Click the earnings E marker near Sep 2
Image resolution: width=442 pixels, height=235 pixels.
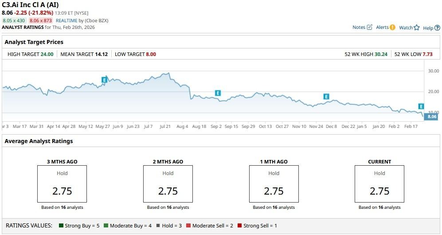pos(218,93)
